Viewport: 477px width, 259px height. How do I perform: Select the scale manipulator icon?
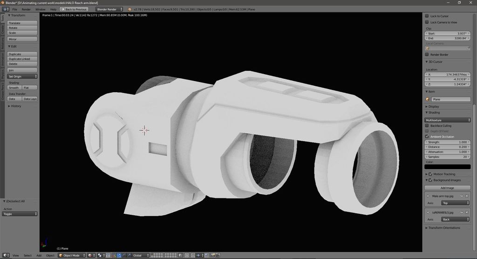pyautogui.click(x=129, y=255)
